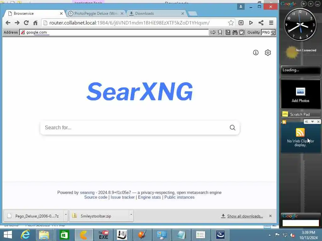Screen dimensions: 322x241
Task: Minimize the Google sidebar
Action: (318, 4)
